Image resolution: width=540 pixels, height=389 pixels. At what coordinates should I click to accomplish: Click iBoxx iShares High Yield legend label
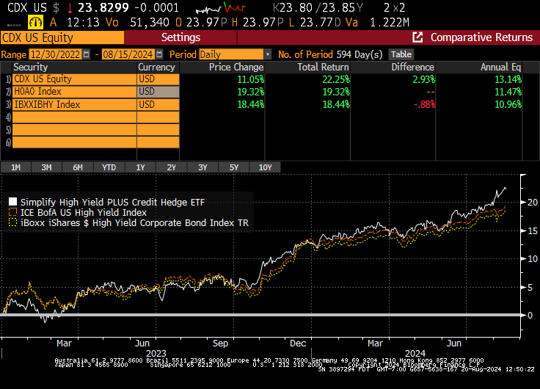(x=134, y=223)
